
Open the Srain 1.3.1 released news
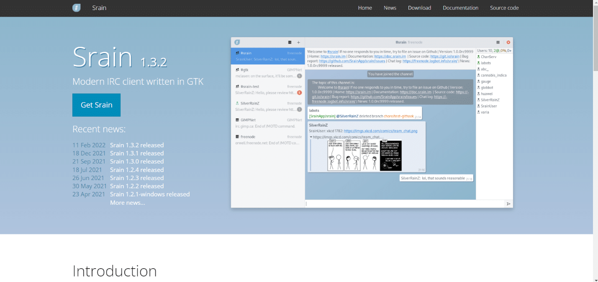137,153
